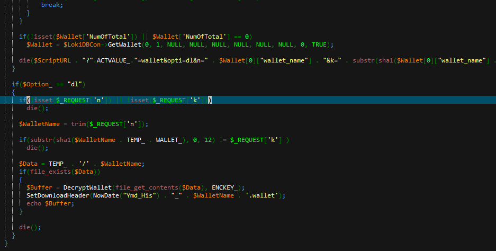Click '== 0' comparison in the NumOfTotal line
The width and height of the screenshot is (496, 251).
[x=241, y=37]
